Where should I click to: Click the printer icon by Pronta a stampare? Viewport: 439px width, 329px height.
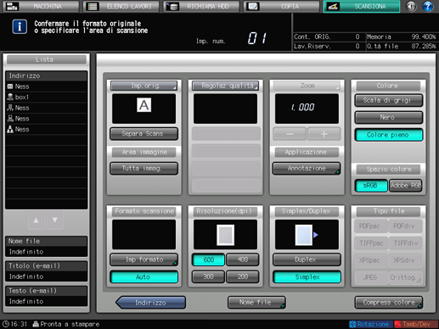coord(36,324)
